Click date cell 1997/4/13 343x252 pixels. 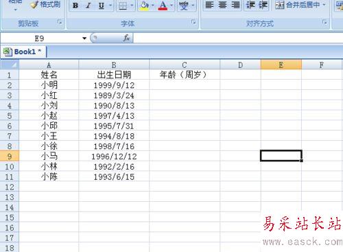(x=114, y=115)
